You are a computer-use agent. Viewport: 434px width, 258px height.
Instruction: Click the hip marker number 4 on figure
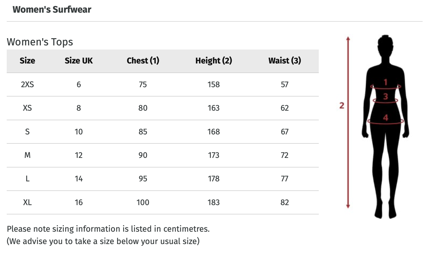[385, 118]
